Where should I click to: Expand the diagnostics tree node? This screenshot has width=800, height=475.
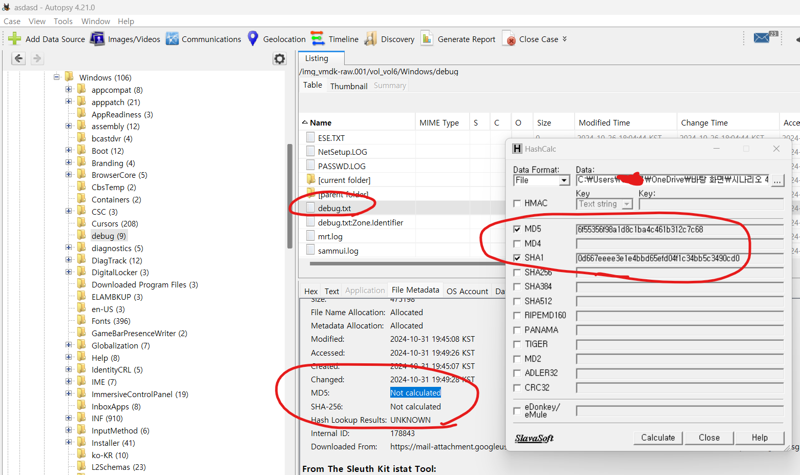pyautogui.click(x=69, y=247)
